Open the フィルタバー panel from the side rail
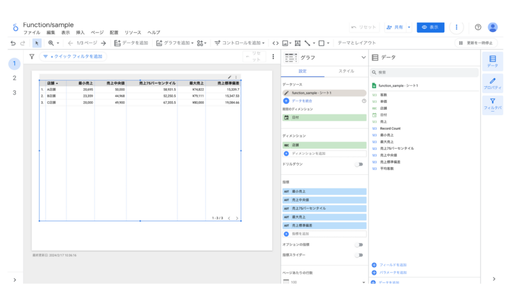The image size is (511, 306). (x=492, y=105)
